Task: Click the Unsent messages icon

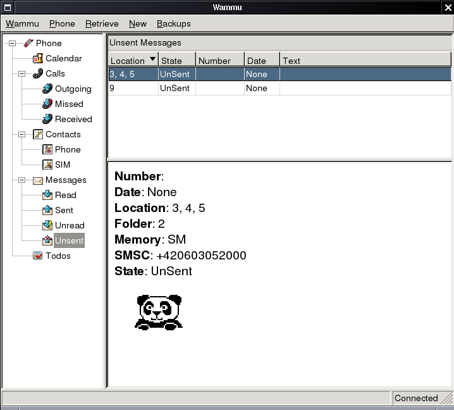Action: click(x=47, y=240)
